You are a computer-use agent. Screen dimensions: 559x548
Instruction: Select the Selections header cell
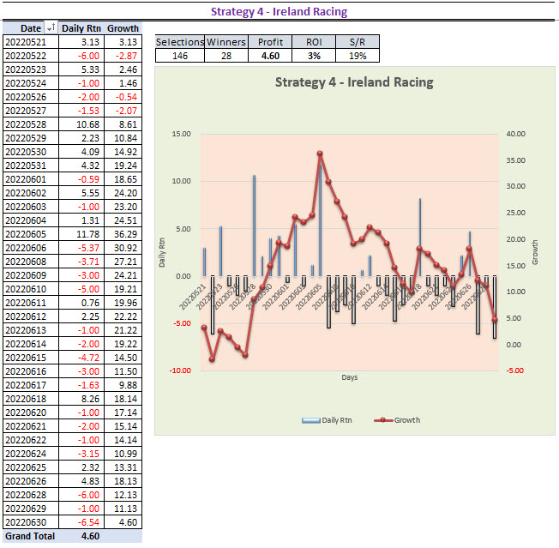(x=179, y=42)
